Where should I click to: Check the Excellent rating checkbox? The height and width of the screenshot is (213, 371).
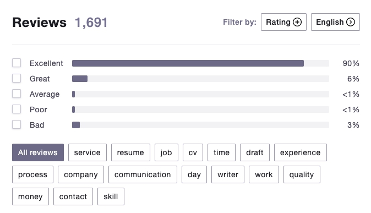click(17, 63)
